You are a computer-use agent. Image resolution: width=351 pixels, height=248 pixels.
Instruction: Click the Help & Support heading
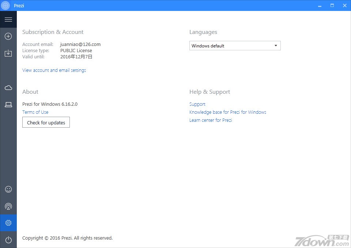[210, 92]
